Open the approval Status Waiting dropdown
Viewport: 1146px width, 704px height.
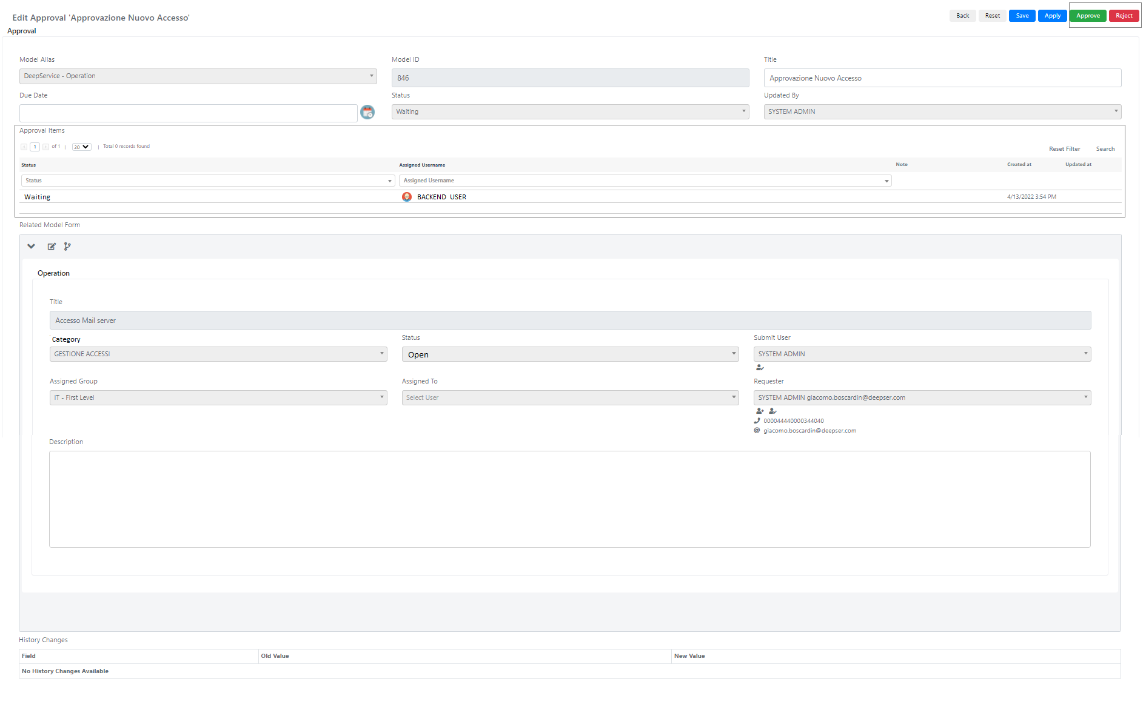[x=571, y=112]
